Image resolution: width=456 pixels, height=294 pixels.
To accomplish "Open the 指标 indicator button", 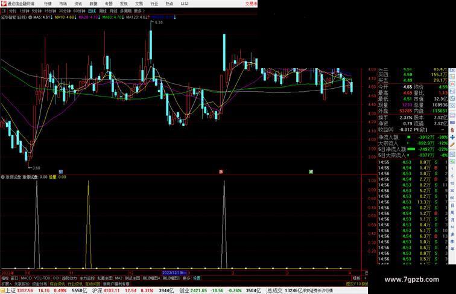I will click(x=5, y=278).
